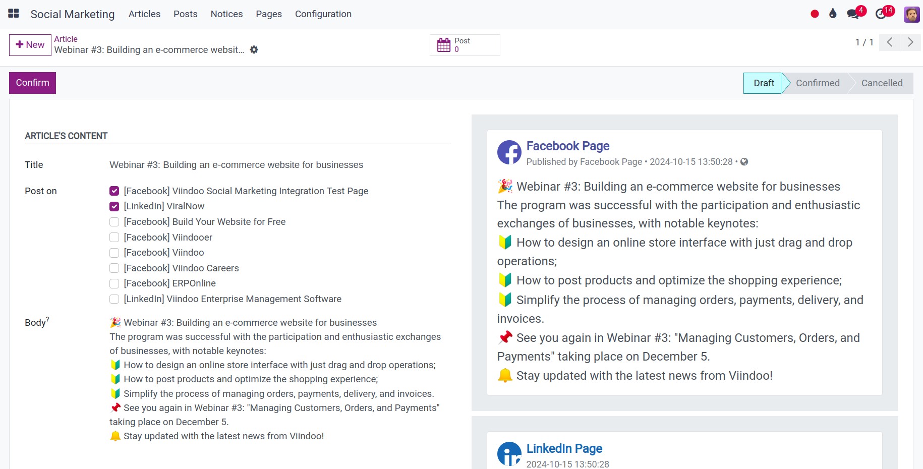
Task: Click the red recording dot icon
Action: [x=815, y=14]
